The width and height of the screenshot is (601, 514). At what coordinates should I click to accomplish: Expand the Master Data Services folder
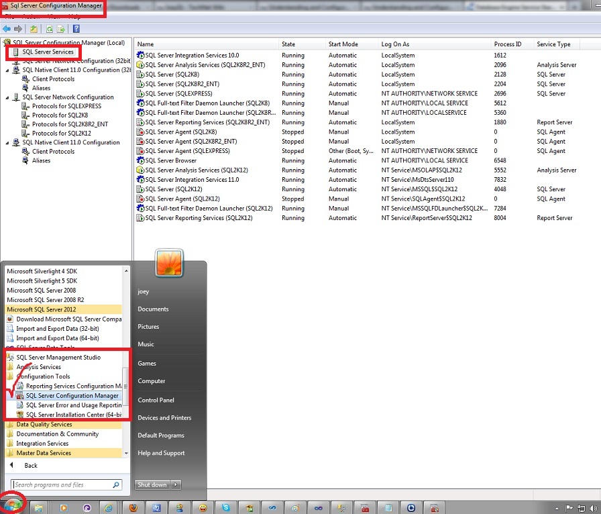(44, 453)
